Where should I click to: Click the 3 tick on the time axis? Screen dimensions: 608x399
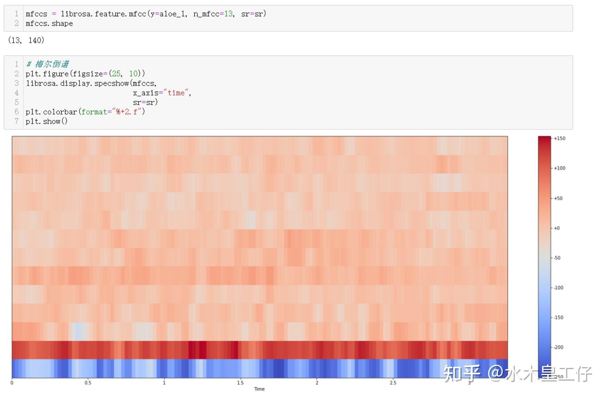[470, 382]
